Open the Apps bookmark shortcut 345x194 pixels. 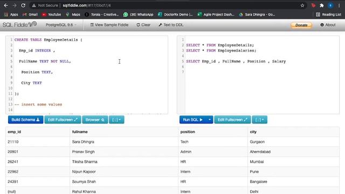tap(11, 15)
